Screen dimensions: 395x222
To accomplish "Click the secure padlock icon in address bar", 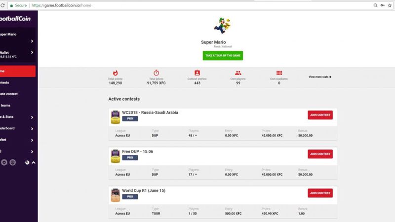I will 11,5.
